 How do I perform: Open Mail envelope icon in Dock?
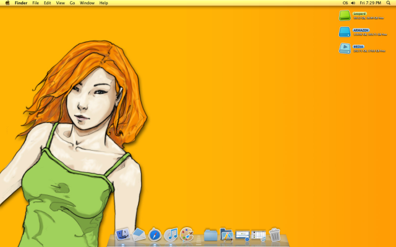(x=139, y=235)
